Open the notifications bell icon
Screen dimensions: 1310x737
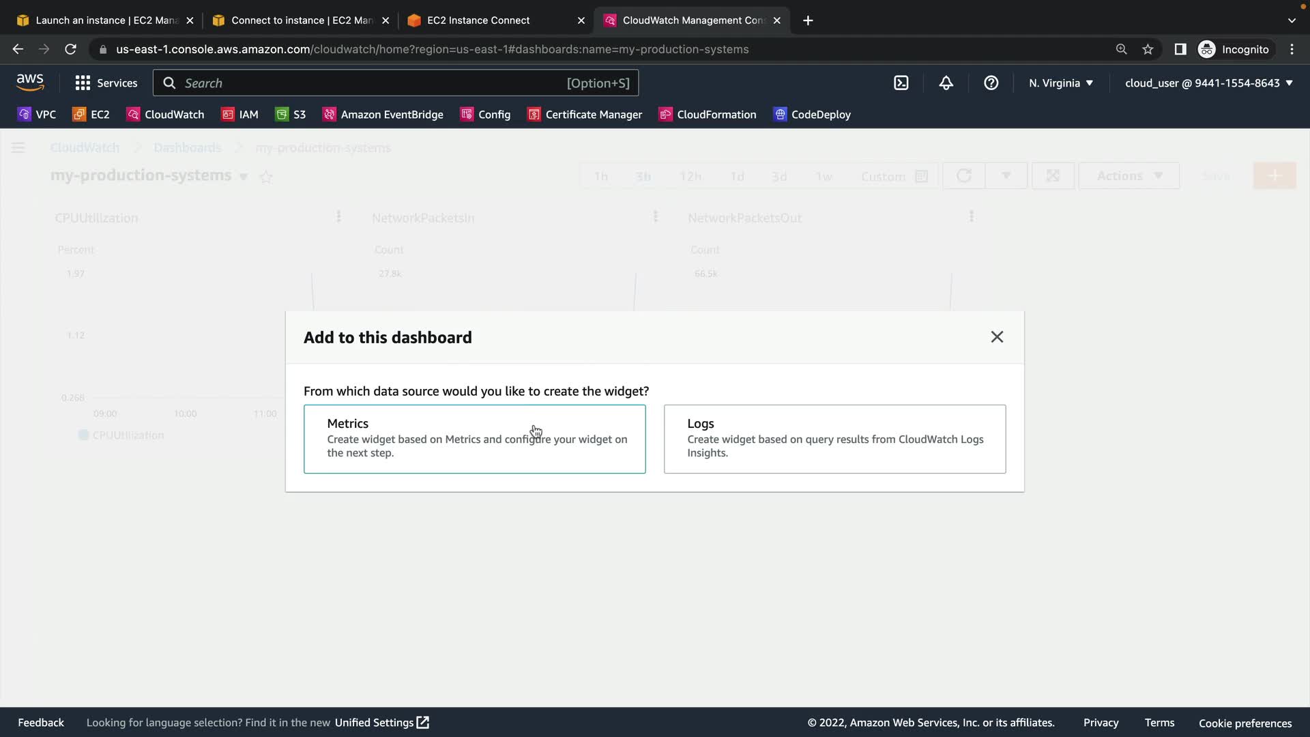pyautogui.click(x=946, y=83)
